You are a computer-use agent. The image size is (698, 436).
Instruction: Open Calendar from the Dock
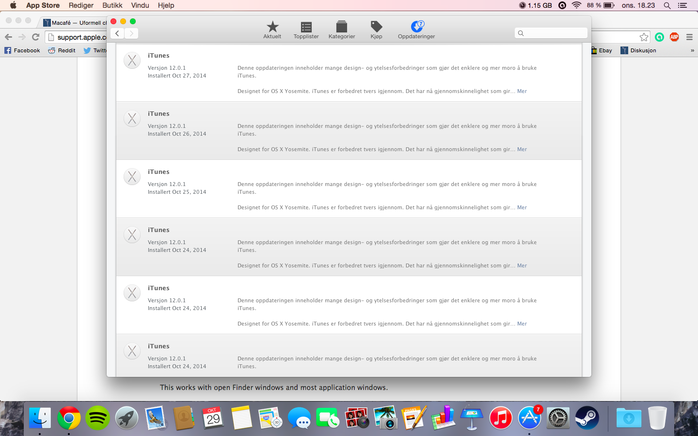(213, 418)
